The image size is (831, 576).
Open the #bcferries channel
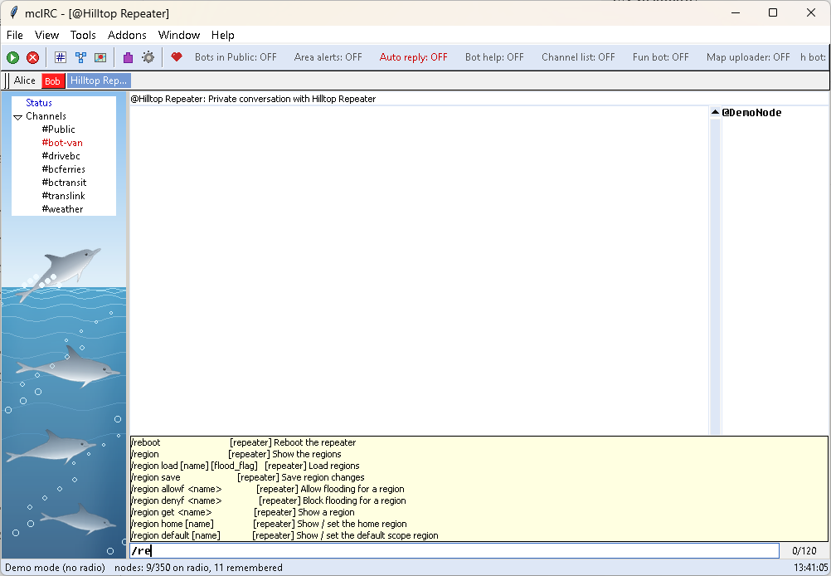coord(64,169)
